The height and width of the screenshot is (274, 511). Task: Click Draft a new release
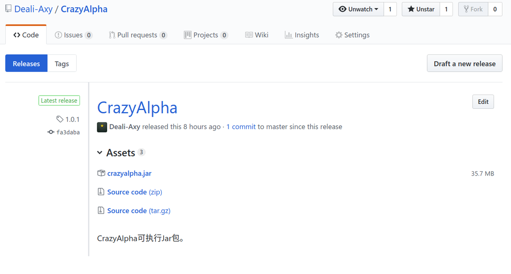click(x=464, y=63)
